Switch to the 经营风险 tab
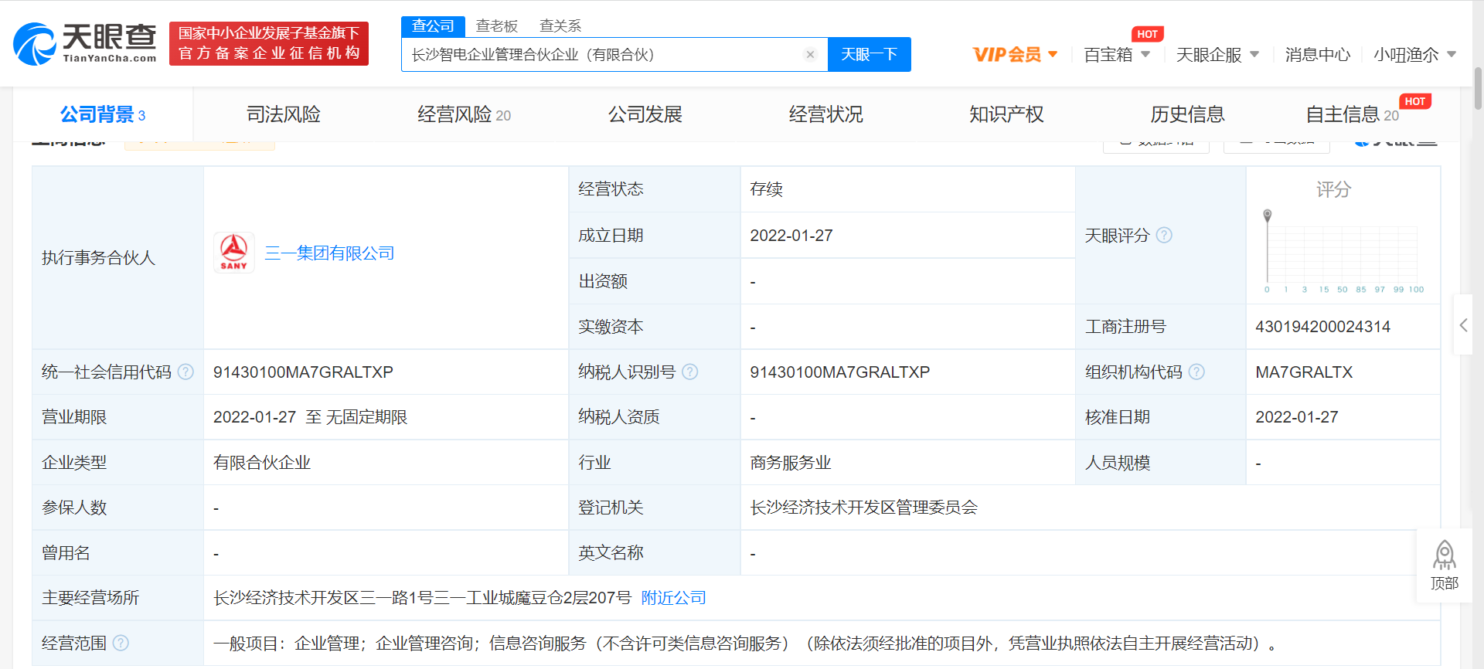1484x669 pixels. coord(464,114)
